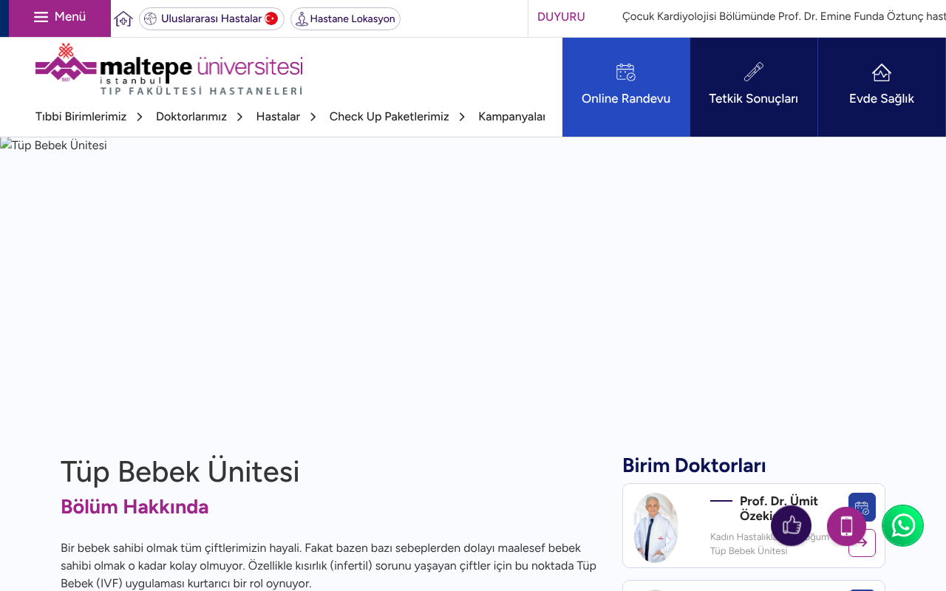Open Kampanyalar menu item

click(x=512, y=117)
